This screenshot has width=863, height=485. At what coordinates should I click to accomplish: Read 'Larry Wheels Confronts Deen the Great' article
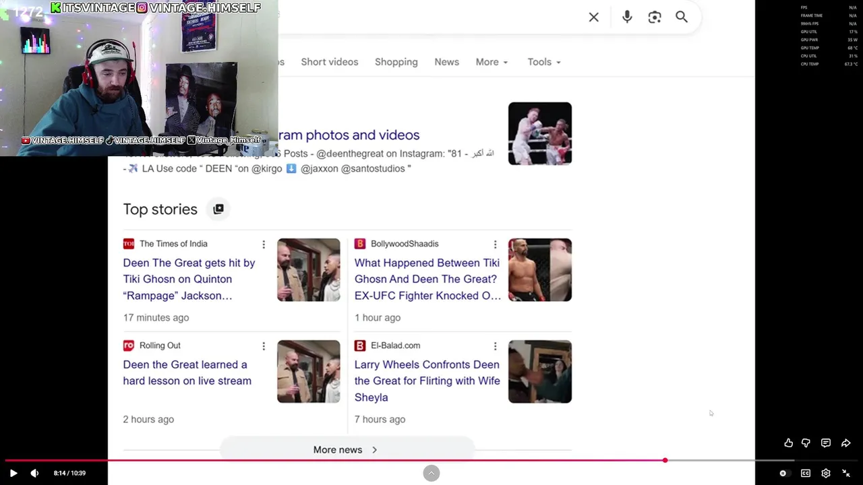tap(427, 381)
